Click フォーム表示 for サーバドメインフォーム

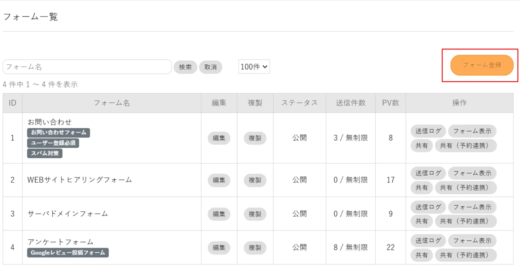tap(472, 207)
